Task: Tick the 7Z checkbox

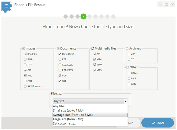Action: pyautogui.click(x=129, y=59)
